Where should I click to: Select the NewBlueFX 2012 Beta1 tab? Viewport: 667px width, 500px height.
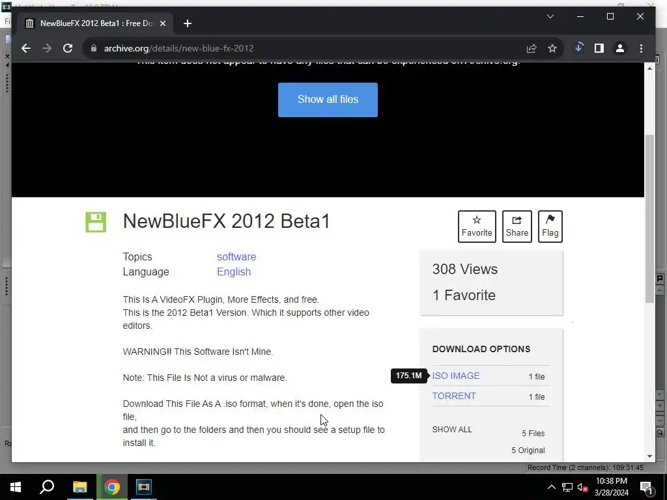[92, 23]
